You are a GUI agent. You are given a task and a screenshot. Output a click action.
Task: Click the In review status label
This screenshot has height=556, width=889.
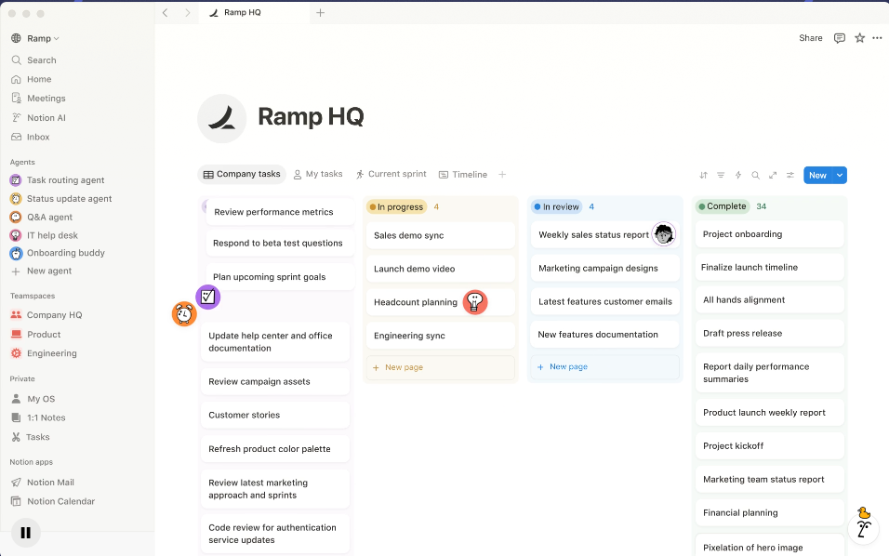click(556, 206)
